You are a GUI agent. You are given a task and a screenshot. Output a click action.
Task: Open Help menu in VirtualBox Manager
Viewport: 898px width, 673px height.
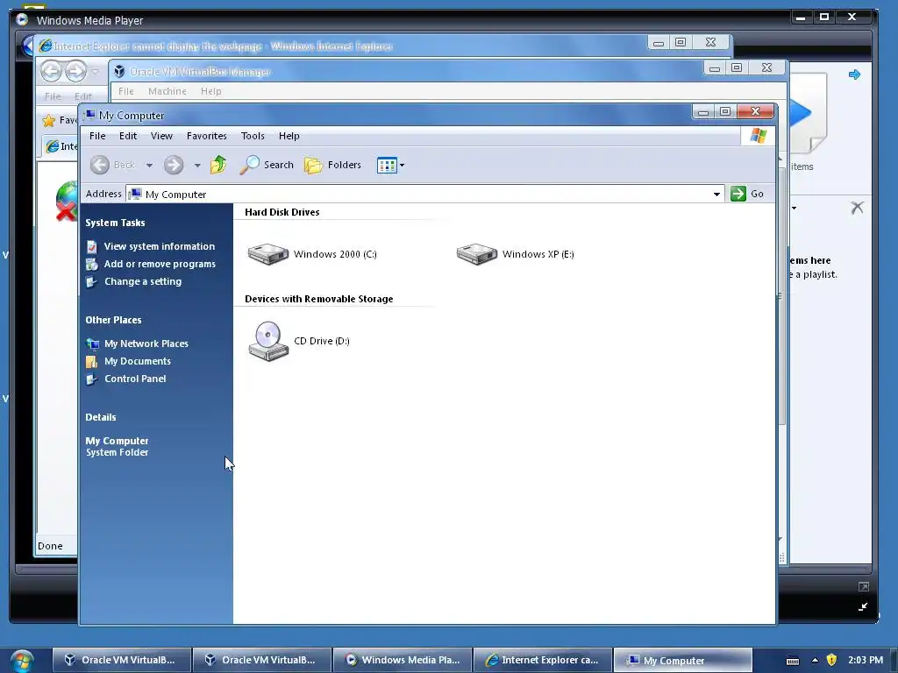pyautogui.click(x=210, y=91)
